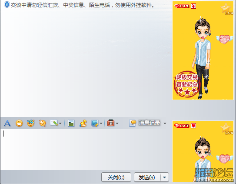
Task: Open the handwriting input tool
Action: (54, 123)
